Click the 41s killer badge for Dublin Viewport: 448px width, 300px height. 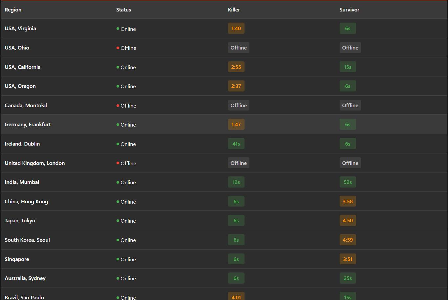point(236,144)
